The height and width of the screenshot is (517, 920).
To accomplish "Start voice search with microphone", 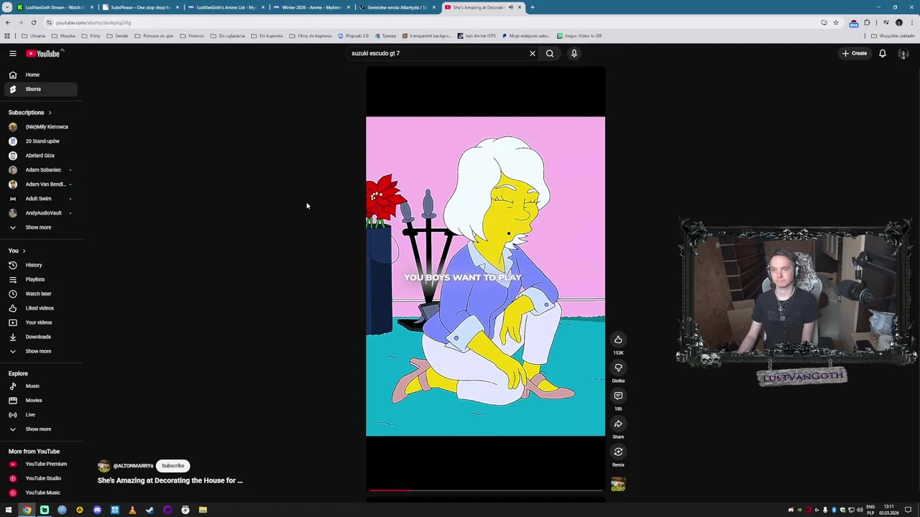I will tap(574, 53).
